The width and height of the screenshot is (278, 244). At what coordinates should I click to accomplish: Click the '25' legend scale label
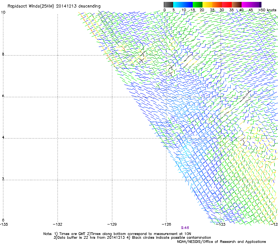212,10
